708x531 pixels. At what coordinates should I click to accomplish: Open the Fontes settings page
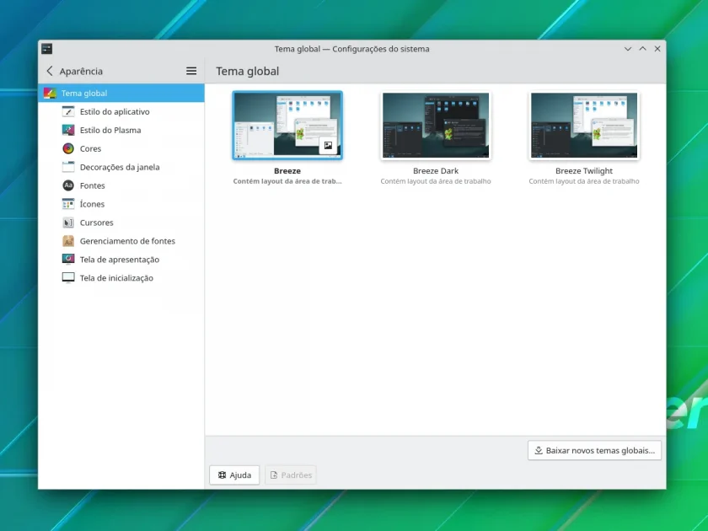pyautogui.click(x=121, y=185)
